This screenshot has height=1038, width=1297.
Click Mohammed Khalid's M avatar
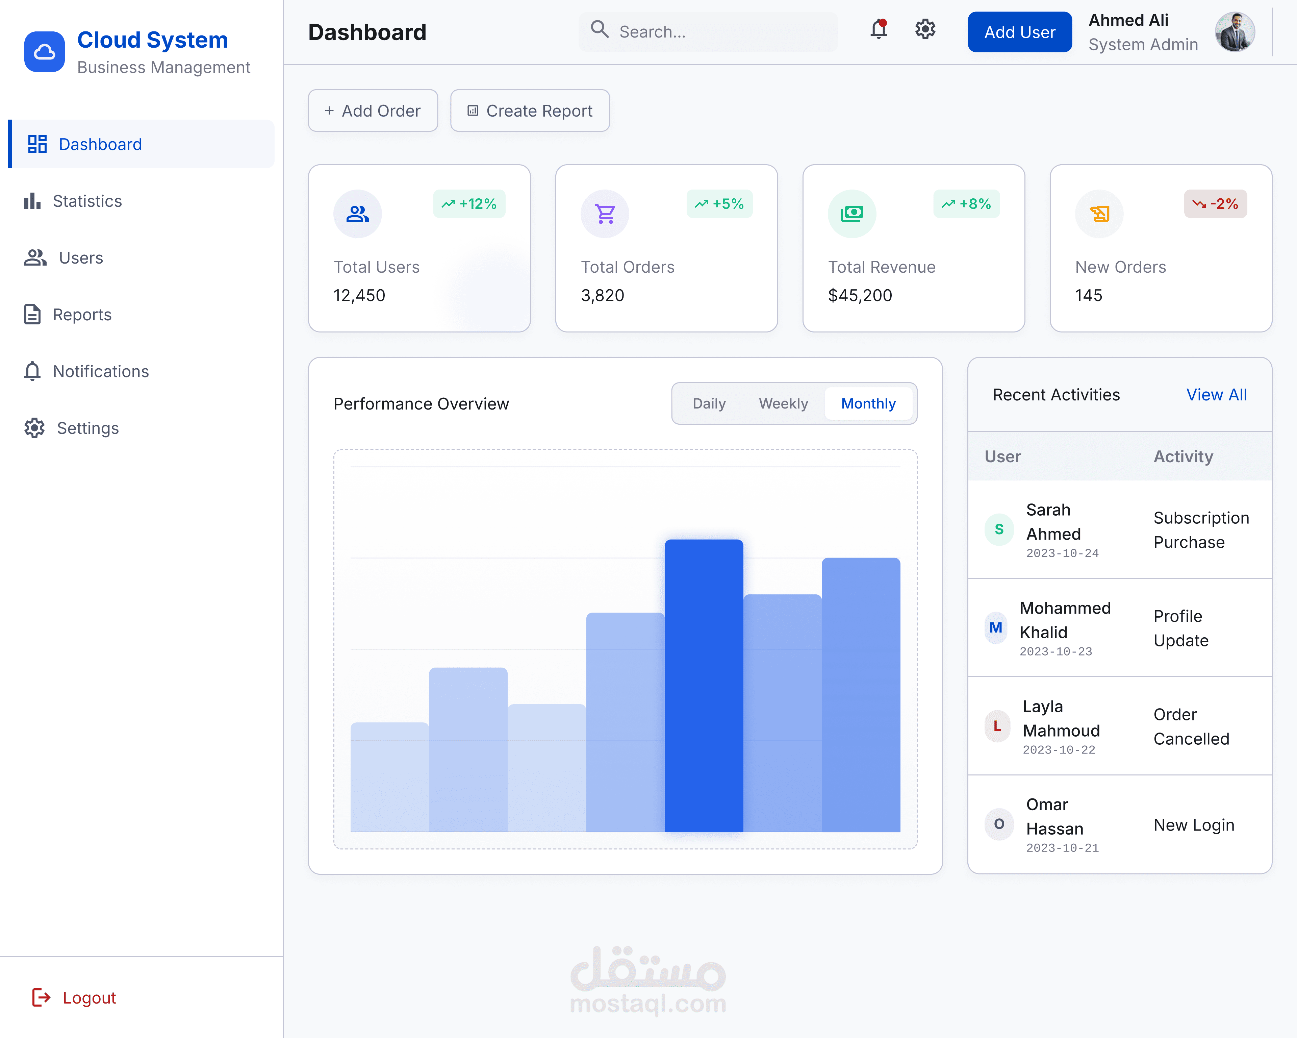click(x=996, y=627)
